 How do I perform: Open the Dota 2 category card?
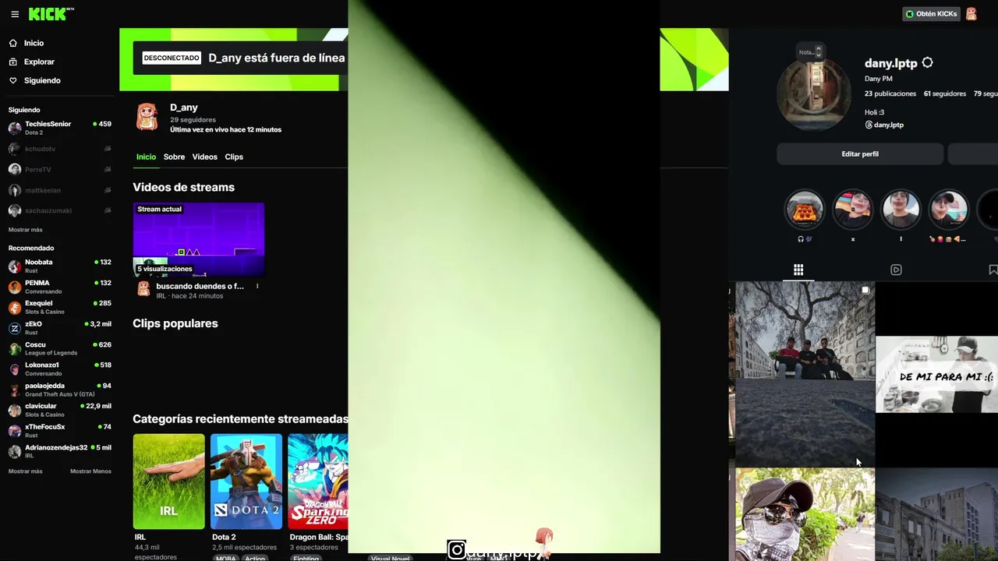[246, 482]
